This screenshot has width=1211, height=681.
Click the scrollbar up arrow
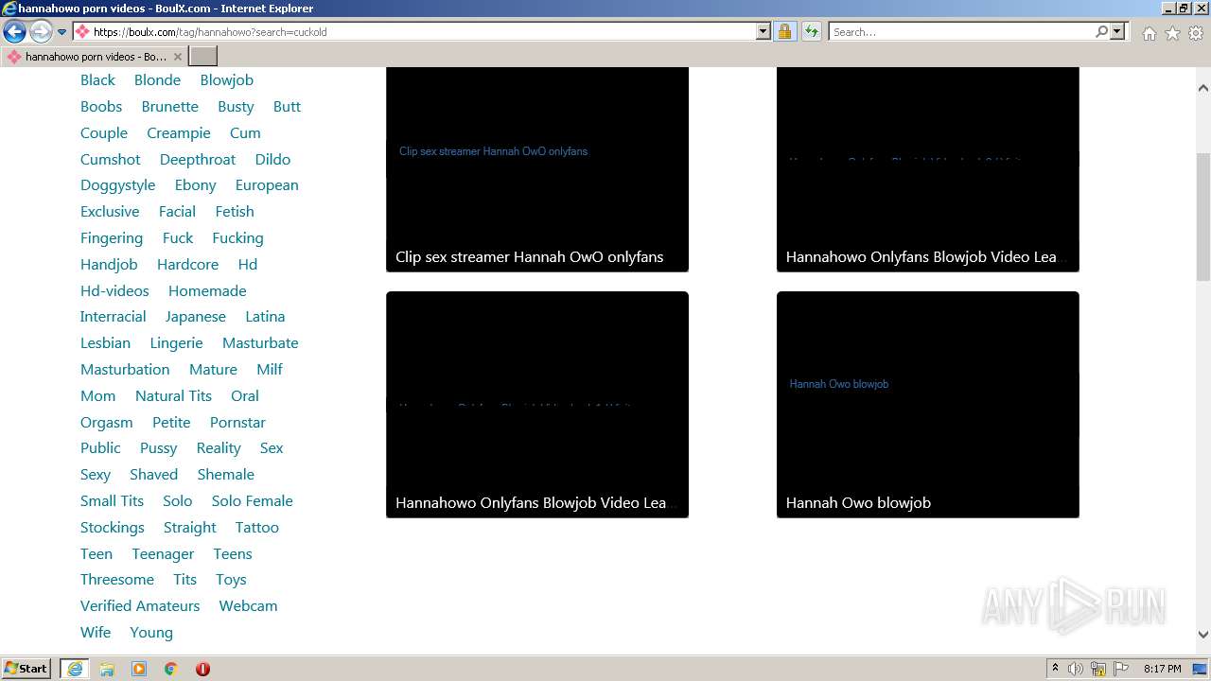pos(1203,88)
